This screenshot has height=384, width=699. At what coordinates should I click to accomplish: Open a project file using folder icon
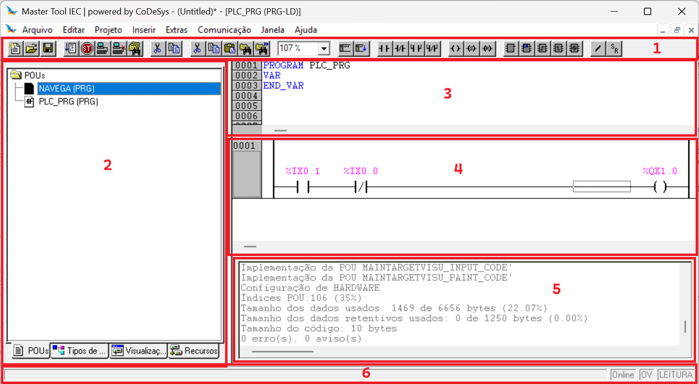click(x=32, y=48)
